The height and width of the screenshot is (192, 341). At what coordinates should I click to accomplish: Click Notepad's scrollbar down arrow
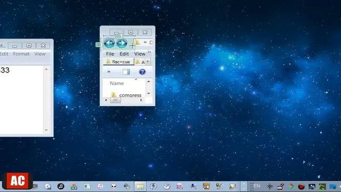[x=46, y=130]
